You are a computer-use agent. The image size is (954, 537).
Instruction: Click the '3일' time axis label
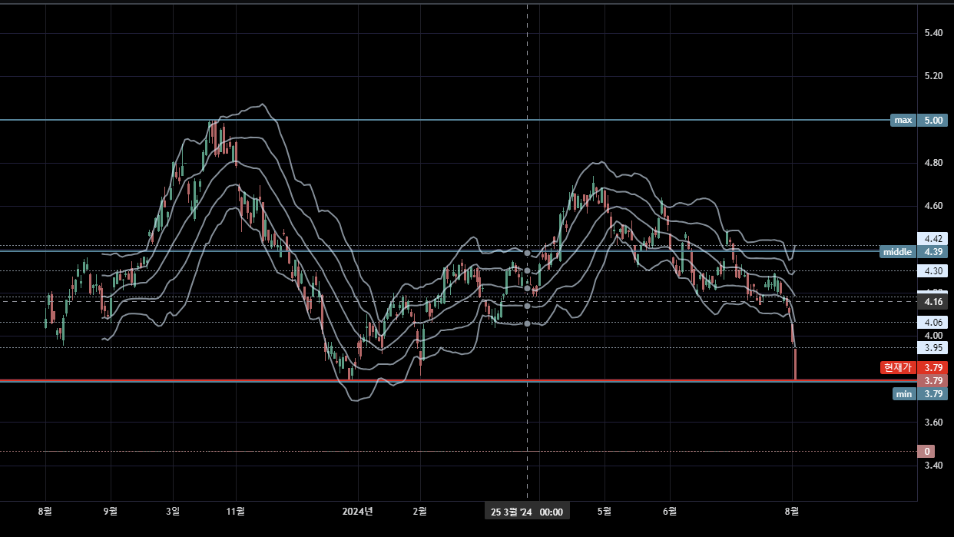click(174, 511)
